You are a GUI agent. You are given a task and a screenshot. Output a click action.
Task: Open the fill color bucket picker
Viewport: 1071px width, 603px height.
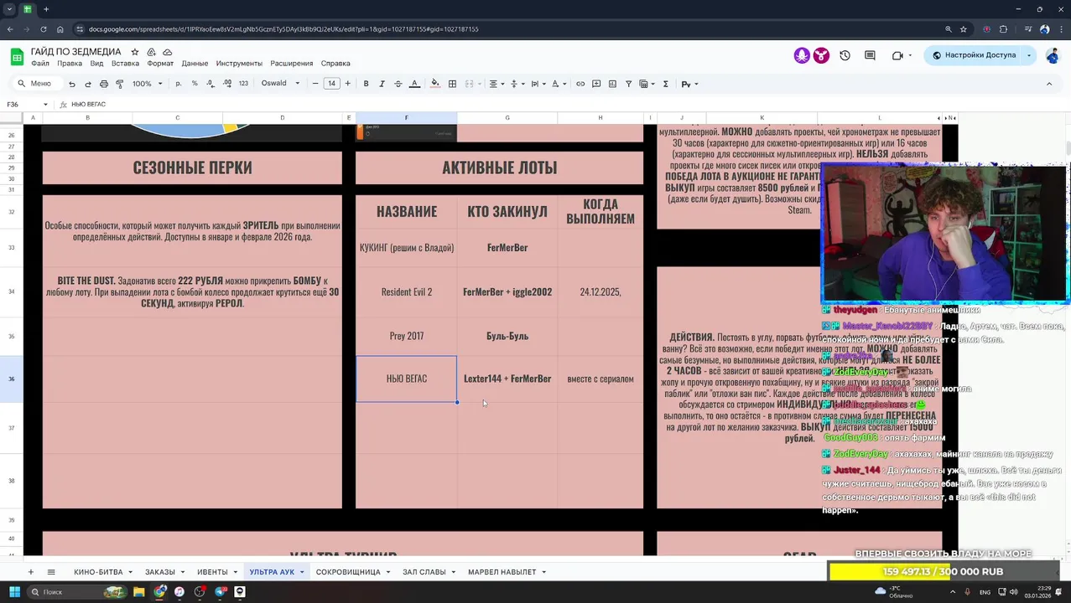click(x=434, y=84)
